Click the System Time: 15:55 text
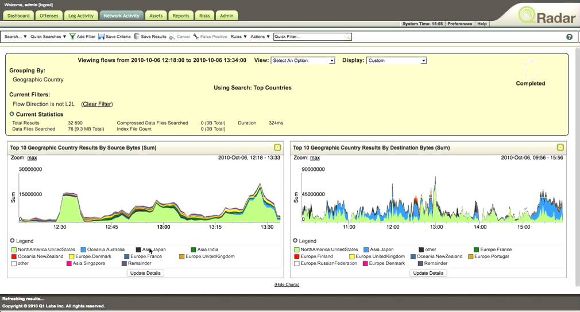 coord(423,24)
